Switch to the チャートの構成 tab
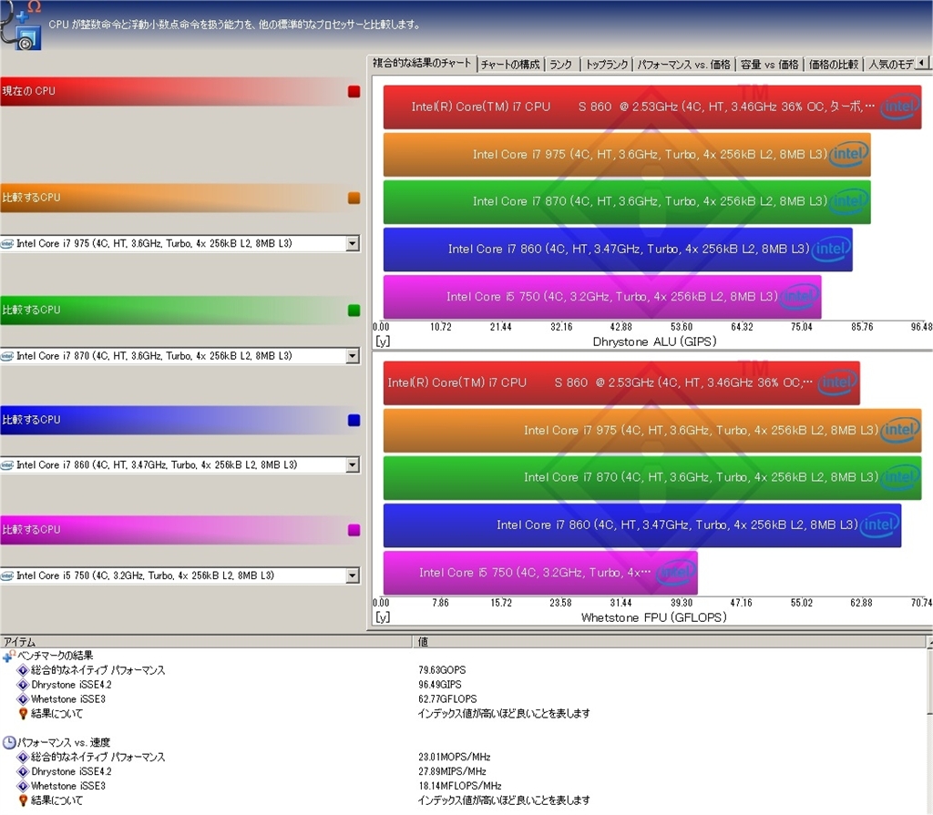The height and width of the screenshot is (815, 933). pyautogui.click(x=510, y=65)
